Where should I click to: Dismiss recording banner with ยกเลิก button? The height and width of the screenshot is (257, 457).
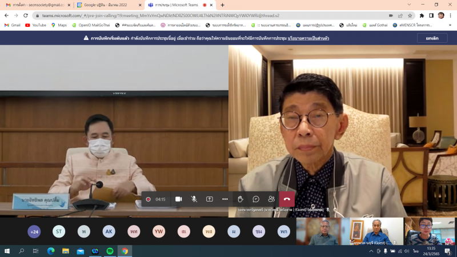[x=432, y=38]
